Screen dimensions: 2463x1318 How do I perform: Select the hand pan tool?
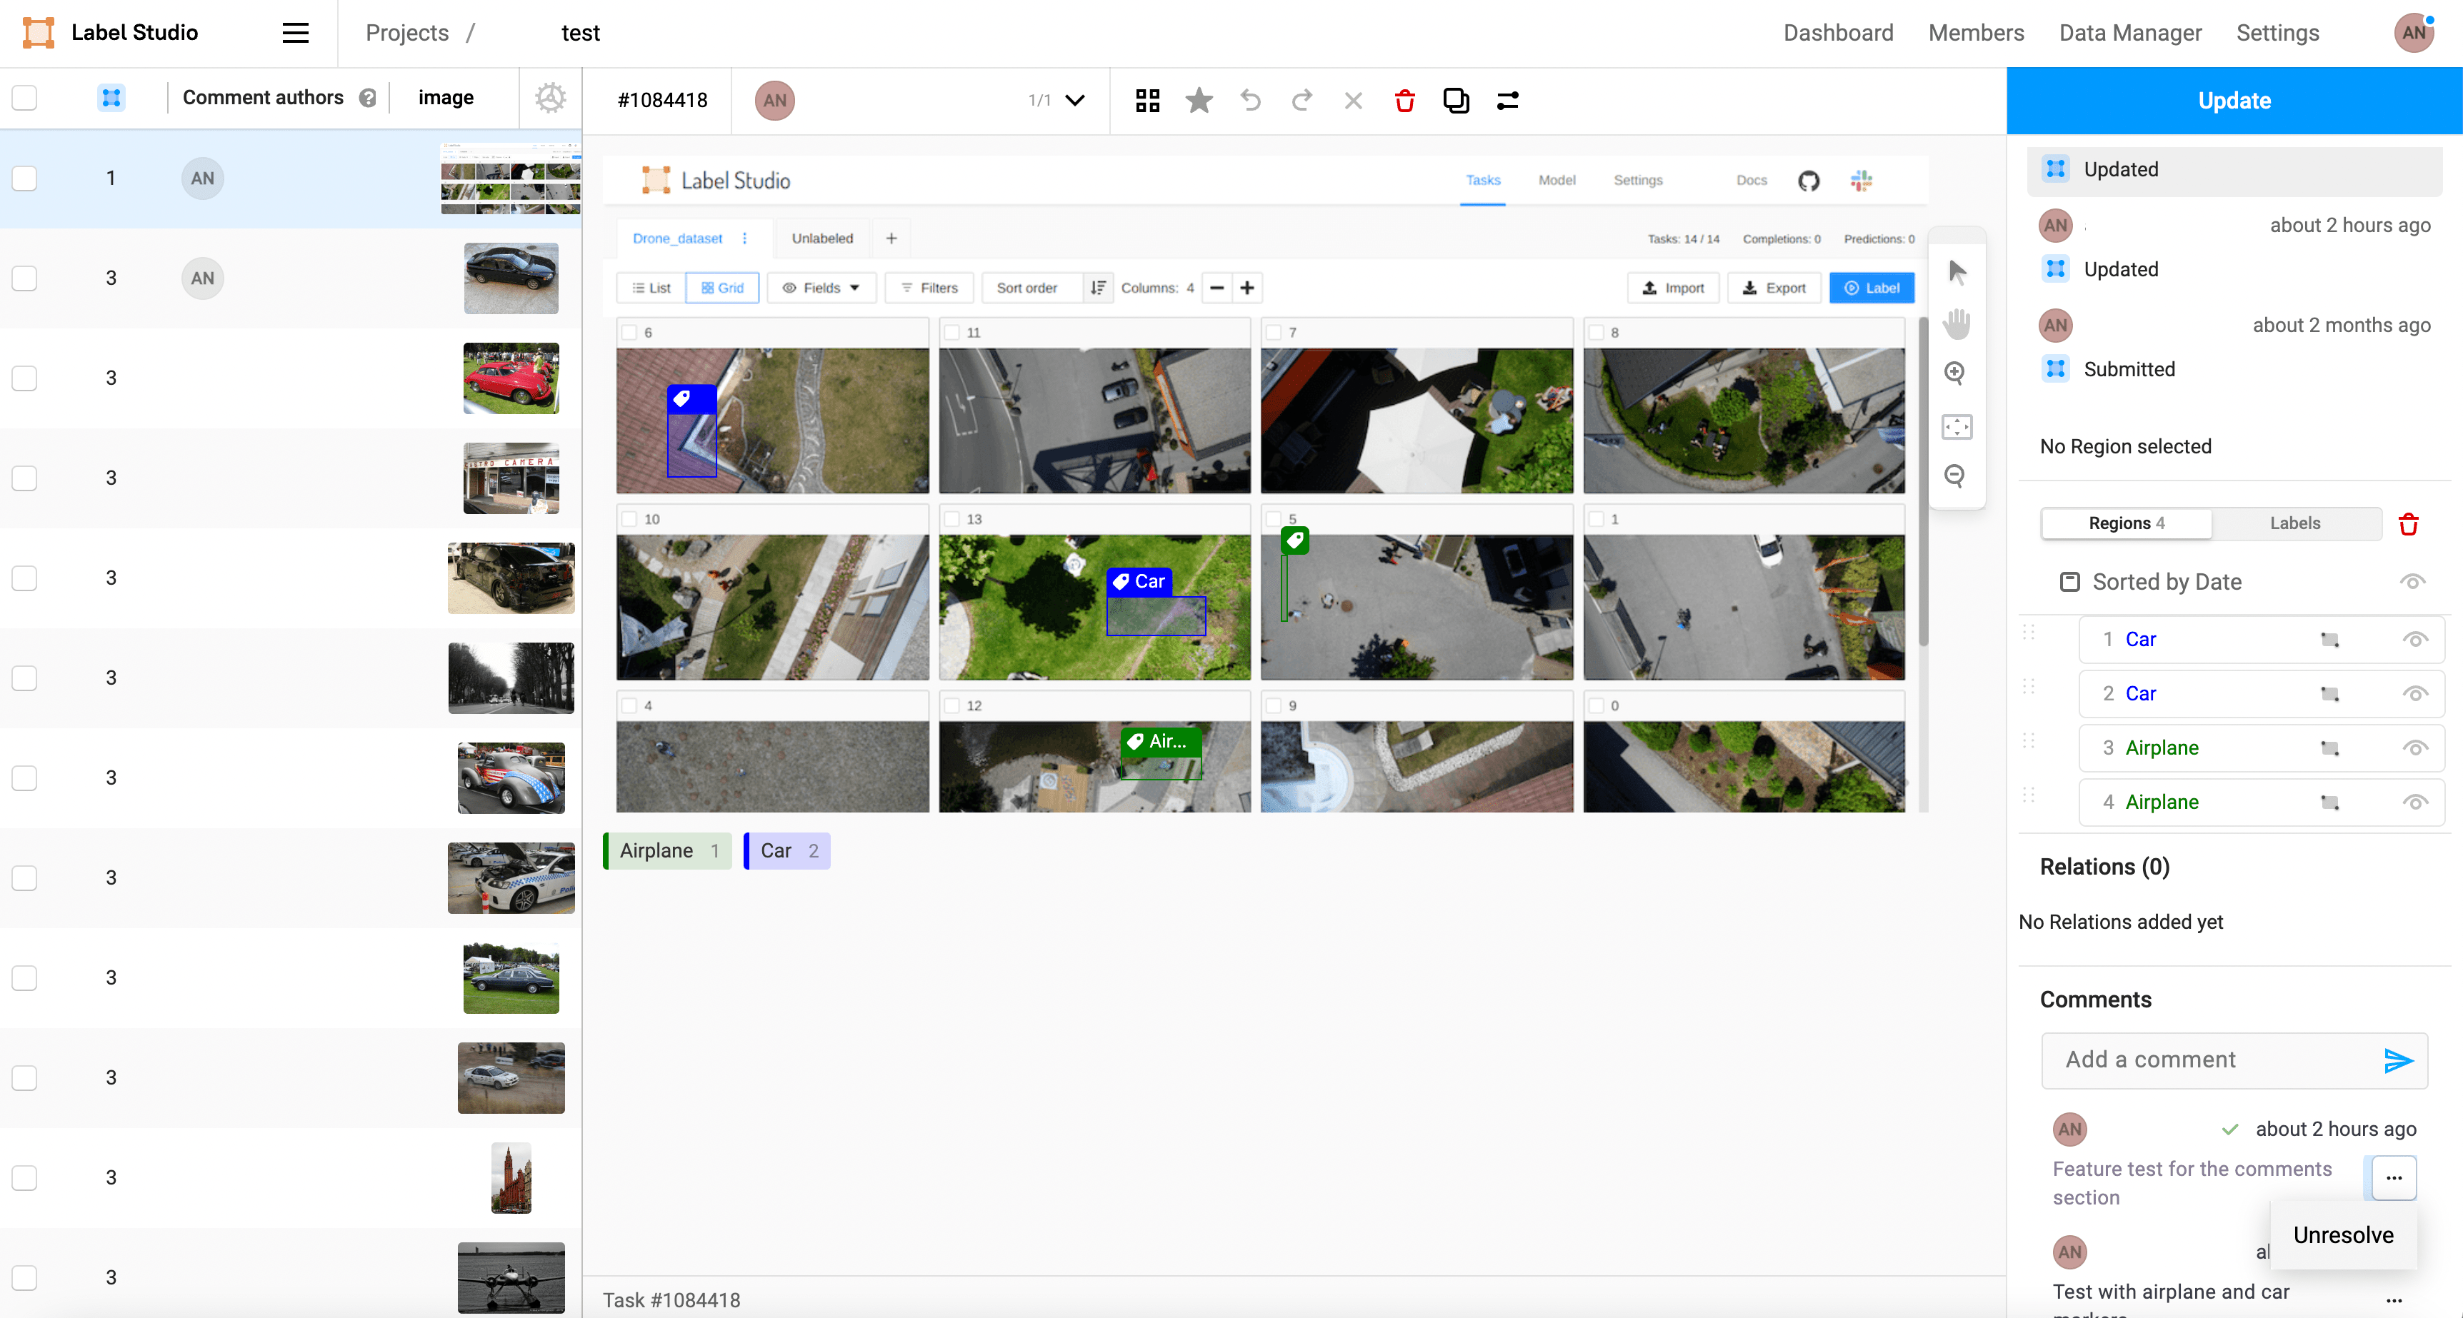1957,323
